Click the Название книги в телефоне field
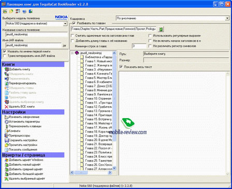The height and width of the screenshot is (189, 232). coord(36,34)
